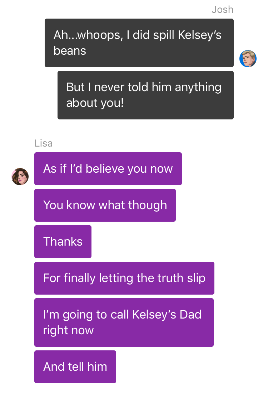The height and width of the screenshot is (399, 268).
Task: Select the 'Ah...whoops, I did spill' message bubble
Action: point(139,43)
